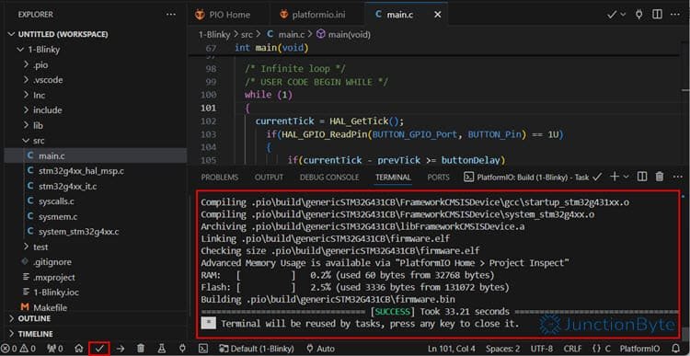Click src in the breadcrumb path
This screenshot has height=356, width=690.
tap(247, 34)
